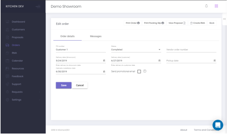Click the Orders truck icon
The width and height of the screenshot is (227, 135).
pyautogui.click(x=7, y=45)
